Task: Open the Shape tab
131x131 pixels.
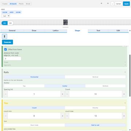Action: (78, 31)
